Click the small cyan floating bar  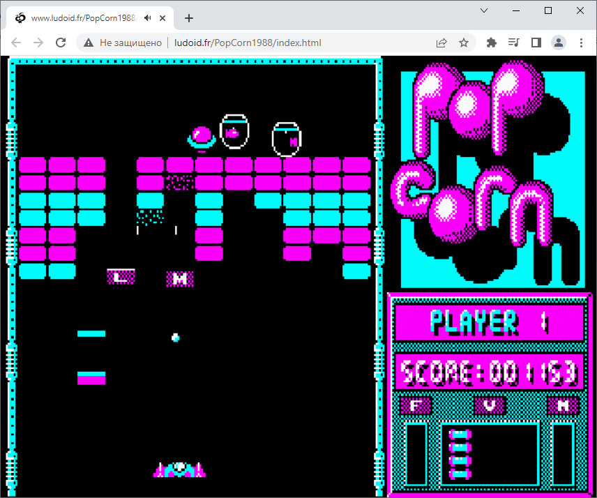(91, 334)
